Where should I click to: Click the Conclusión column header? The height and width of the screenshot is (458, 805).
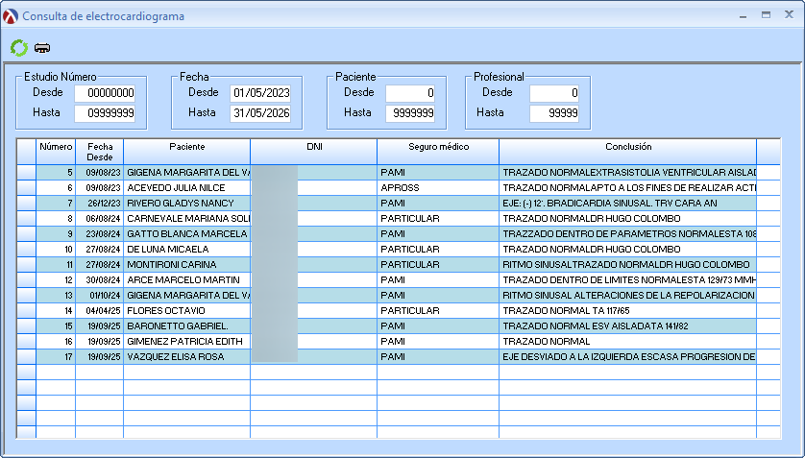(x=627, y=152)
